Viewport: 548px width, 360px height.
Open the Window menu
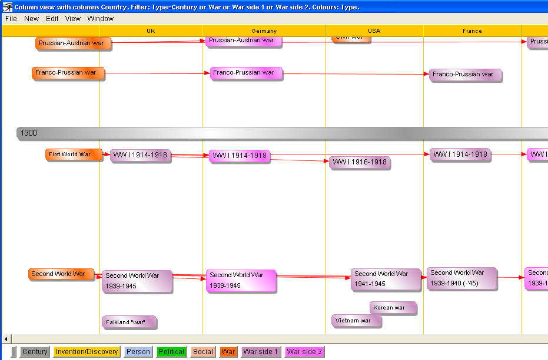tap(101, 18)
